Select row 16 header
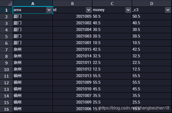The height and width of the screenshot is (113, 172). [x=6, y=109]
